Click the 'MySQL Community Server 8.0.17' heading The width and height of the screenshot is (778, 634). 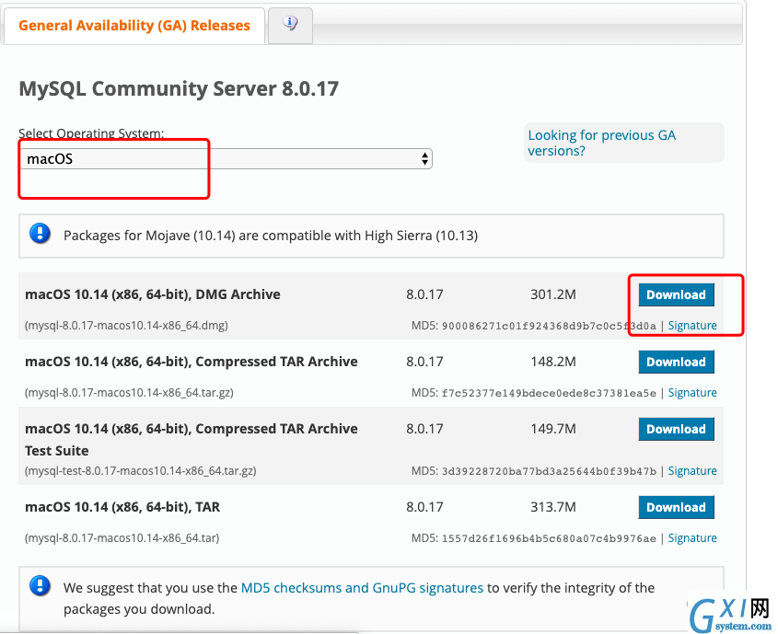(x=179, y=88)
